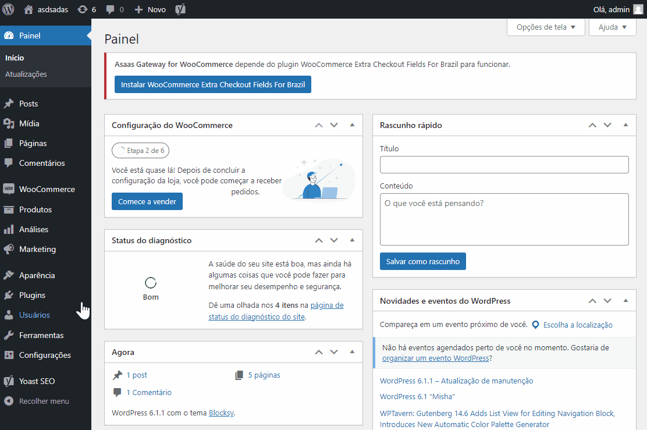647x430 pixels.
Task: Click Salvar como rascunho button
Action: [x=423, y=261]
